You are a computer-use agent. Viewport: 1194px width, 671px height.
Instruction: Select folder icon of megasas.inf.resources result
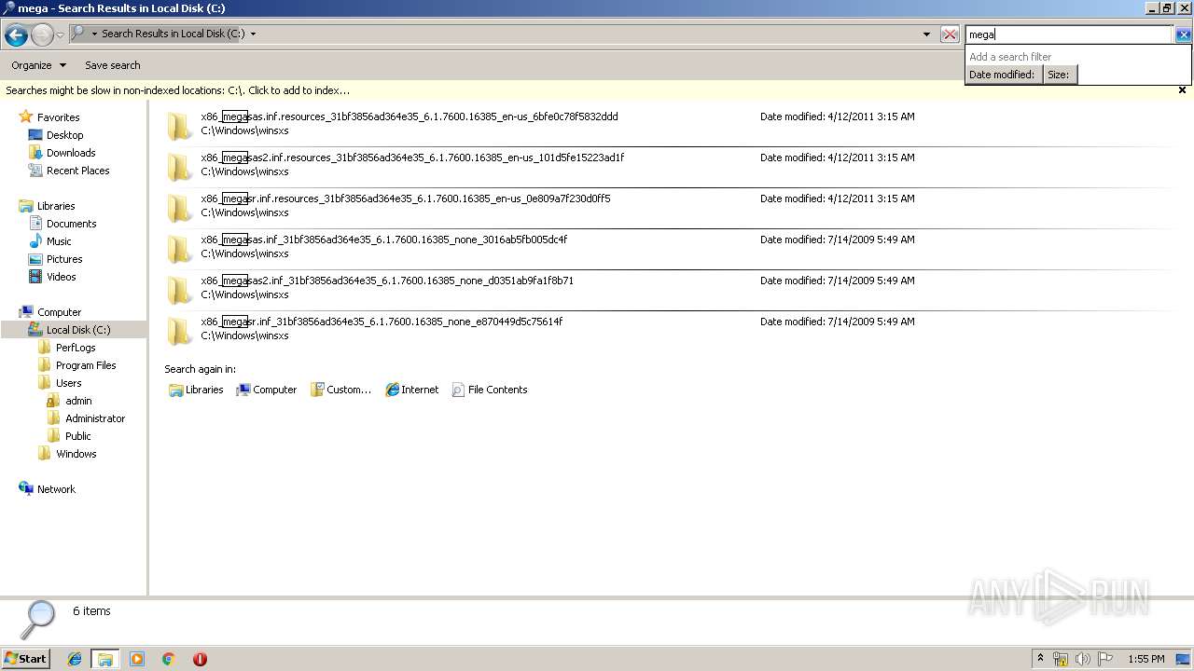tap(179, 125)
